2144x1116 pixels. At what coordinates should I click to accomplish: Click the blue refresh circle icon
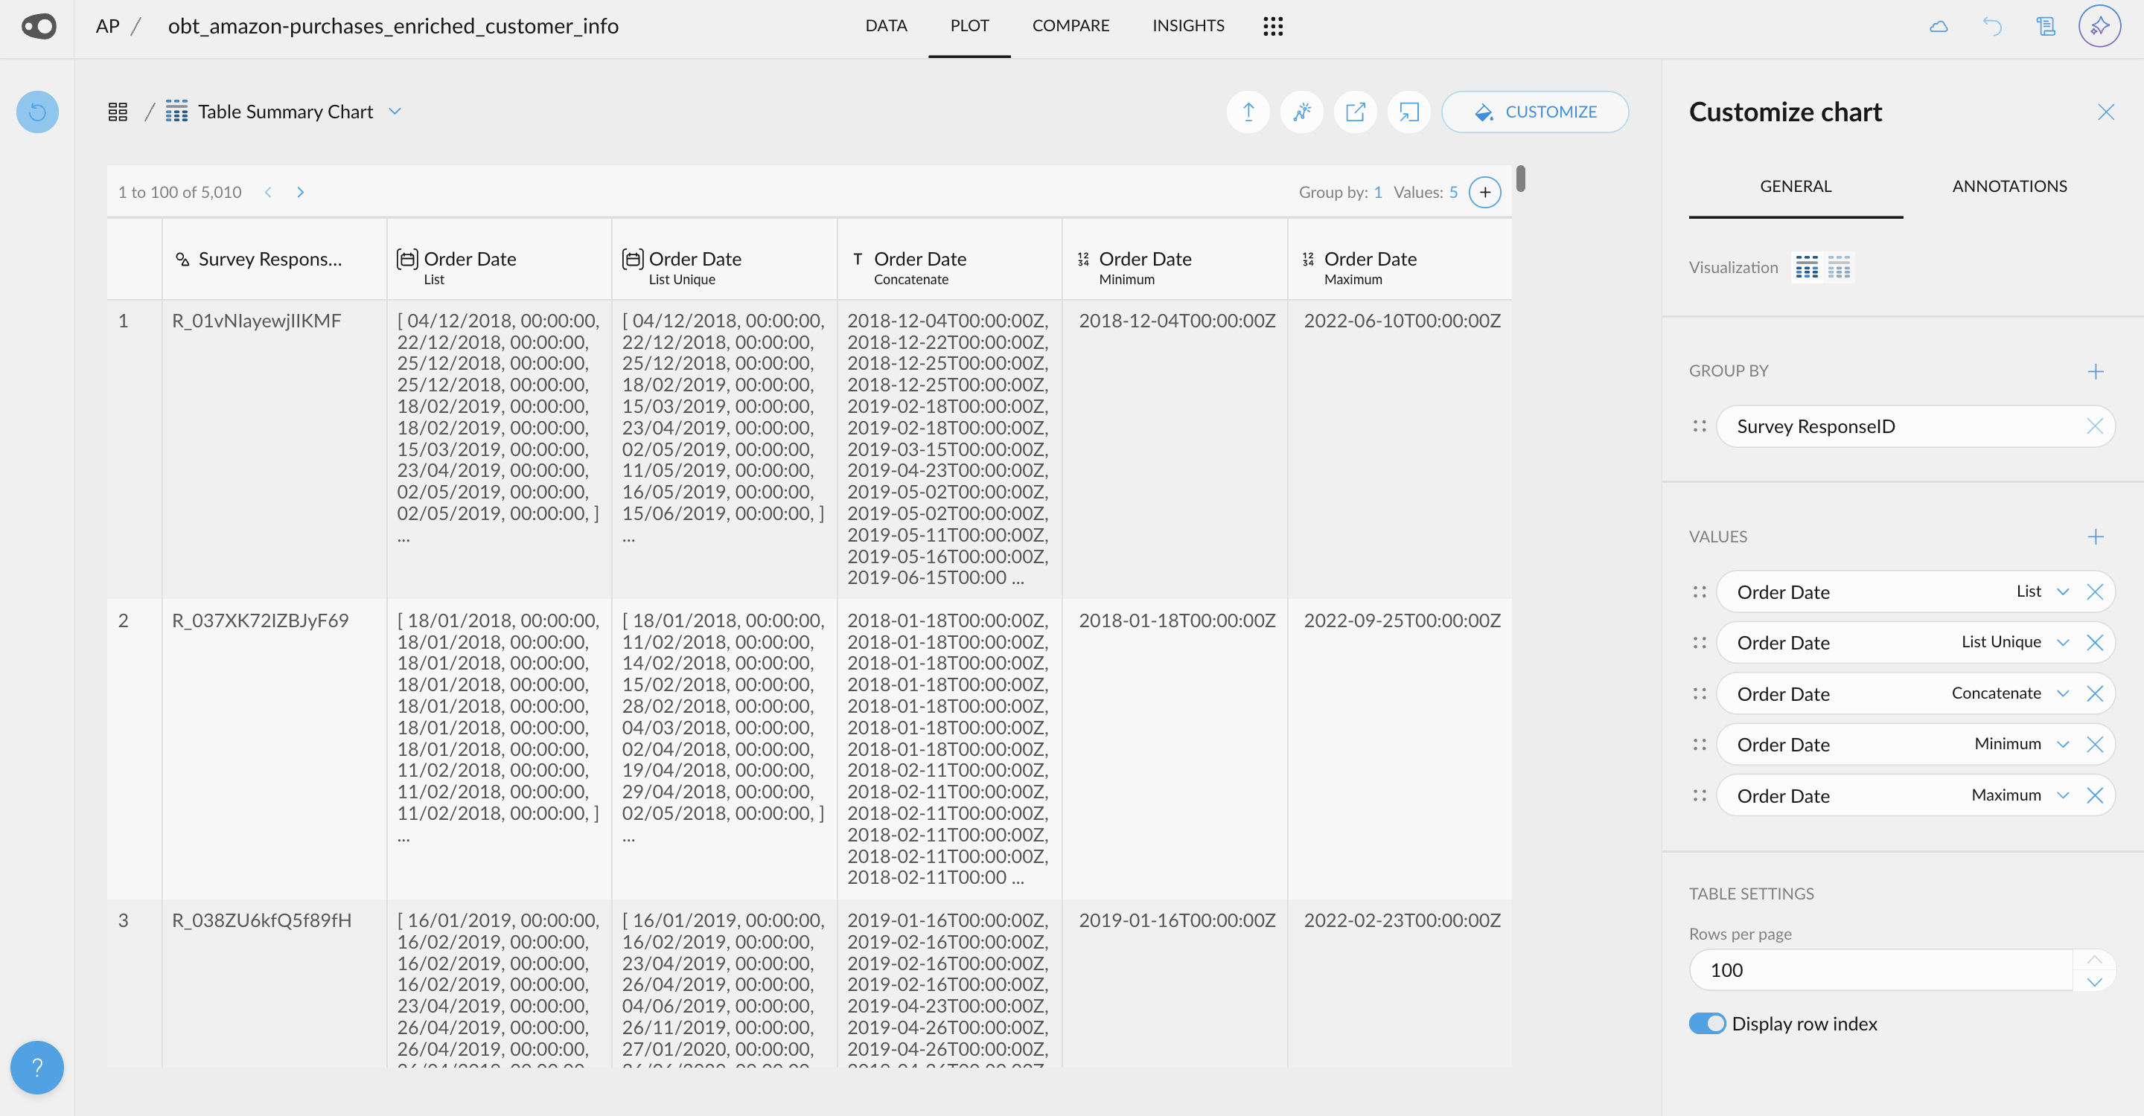[37, 112]
